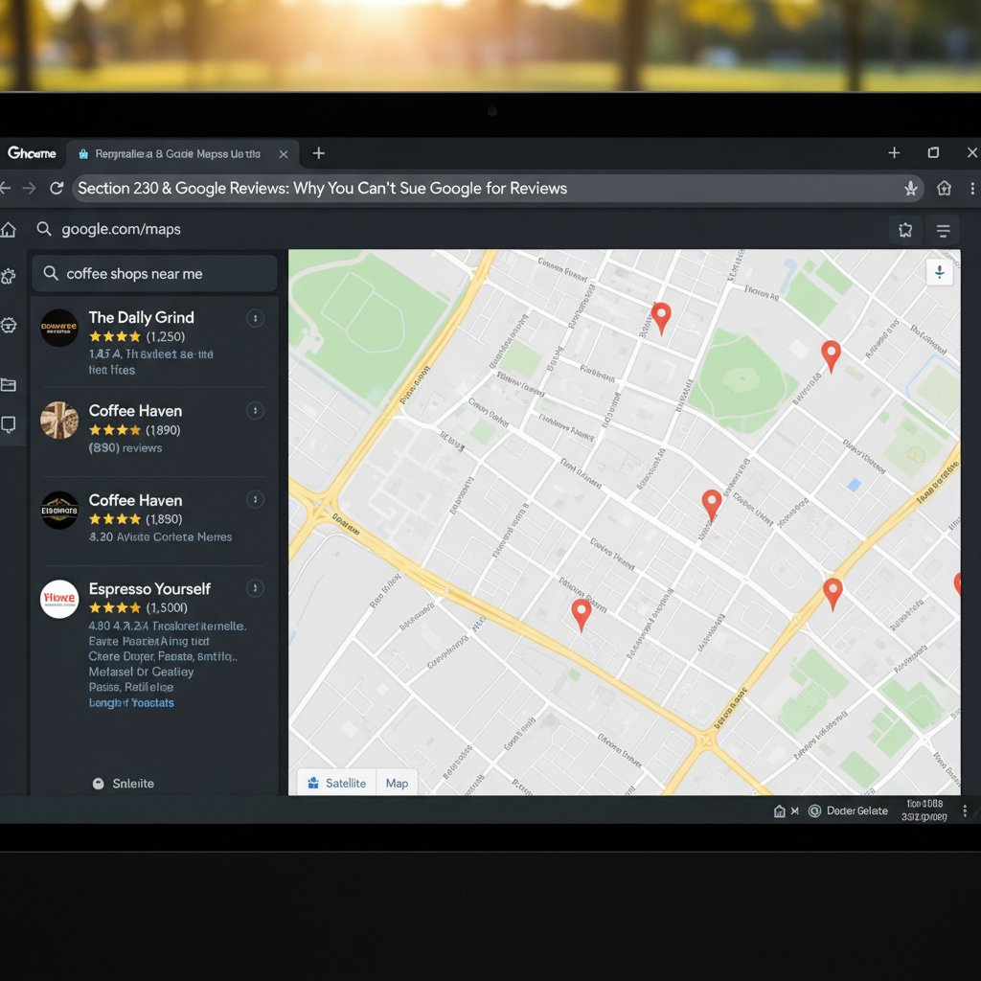Click the location button at map corner

point(939,271)
